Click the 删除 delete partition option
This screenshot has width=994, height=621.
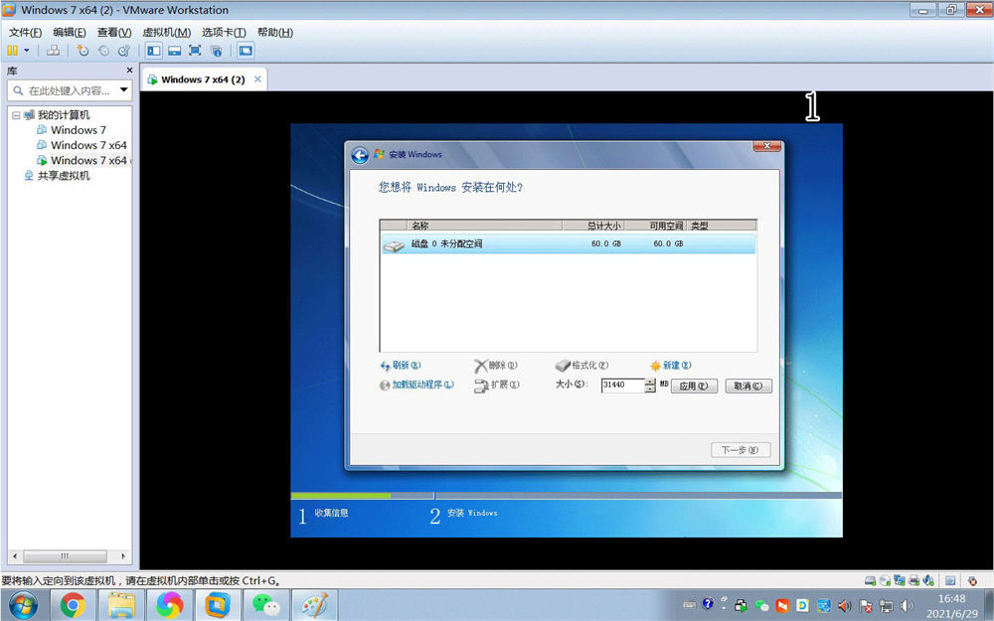tap(496, 366)
